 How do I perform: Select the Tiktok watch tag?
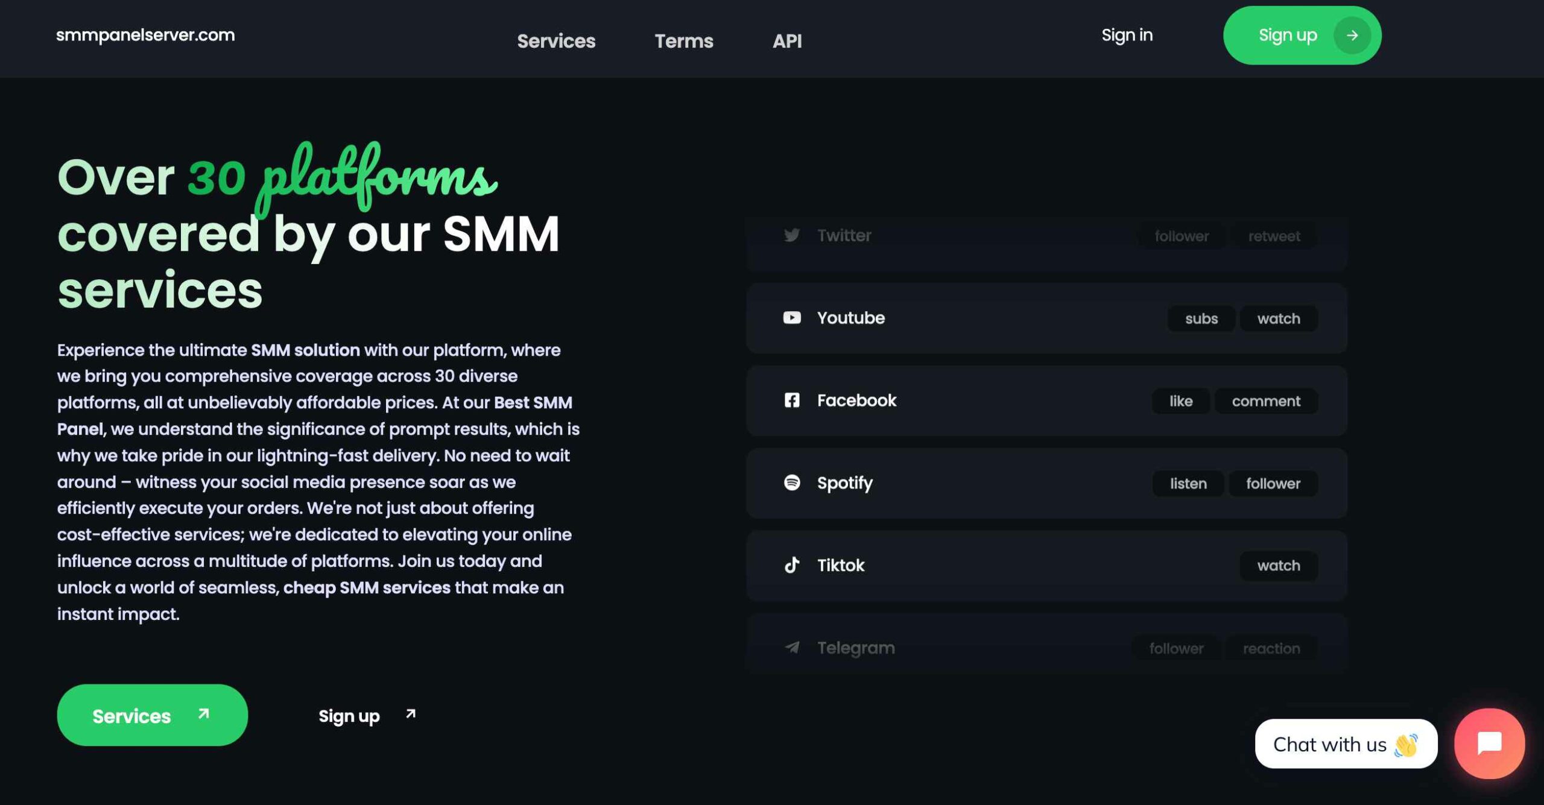click(x=1278, y=566)
